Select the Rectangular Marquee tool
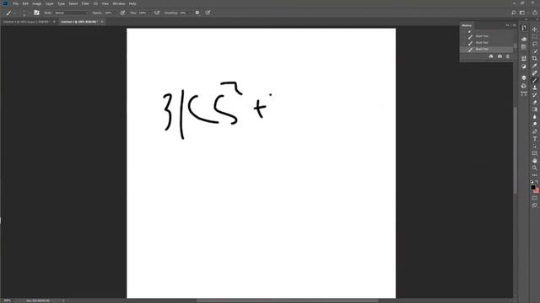Image resolution: width=540 pixels, height=303 pixels. 534,37
